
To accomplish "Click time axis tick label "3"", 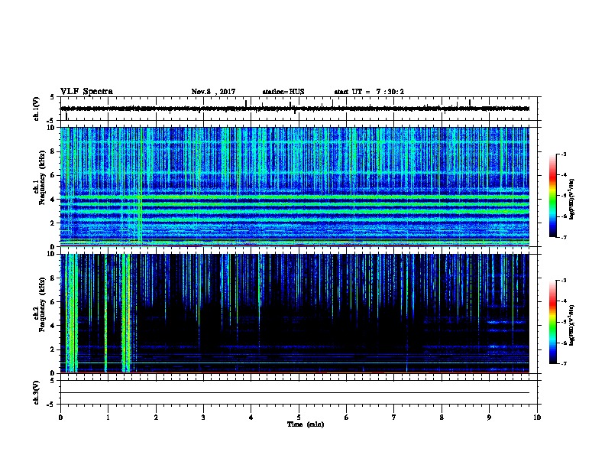I will tap(203, 418).
